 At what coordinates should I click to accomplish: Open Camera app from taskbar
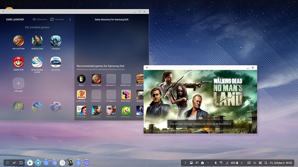(x=54, y=163)
